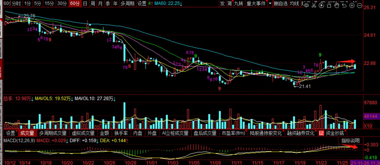This screenshot has width=380, height=165.
Task: Expand the dropdown arrow beside 重大事件
Action: (270, 4)
